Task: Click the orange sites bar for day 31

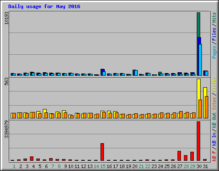Action: [207, 107]
